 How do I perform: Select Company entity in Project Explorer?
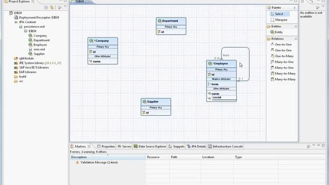[40, 35]
